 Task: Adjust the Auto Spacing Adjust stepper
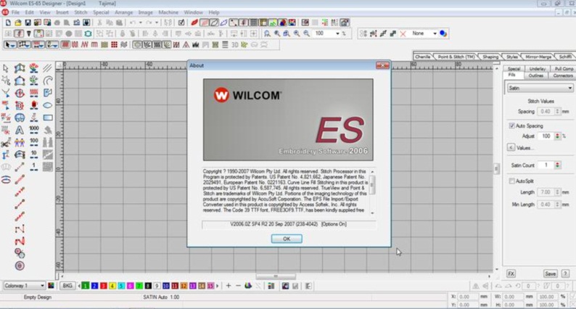coord(557,136)
